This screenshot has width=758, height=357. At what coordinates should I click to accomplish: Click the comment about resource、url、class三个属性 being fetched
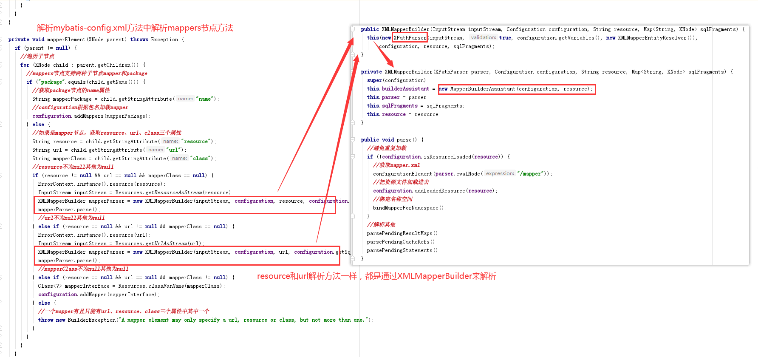click(x=107, y=133)
